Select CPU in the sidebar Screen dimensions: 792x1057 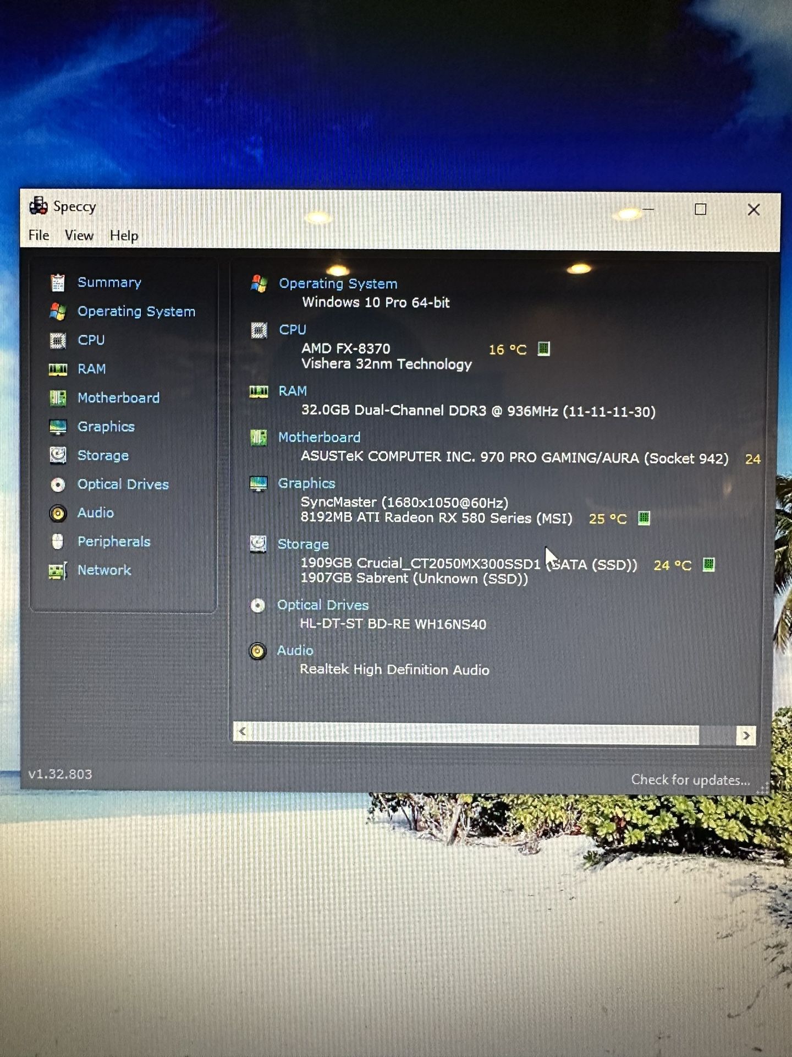(x=91, y=340)
